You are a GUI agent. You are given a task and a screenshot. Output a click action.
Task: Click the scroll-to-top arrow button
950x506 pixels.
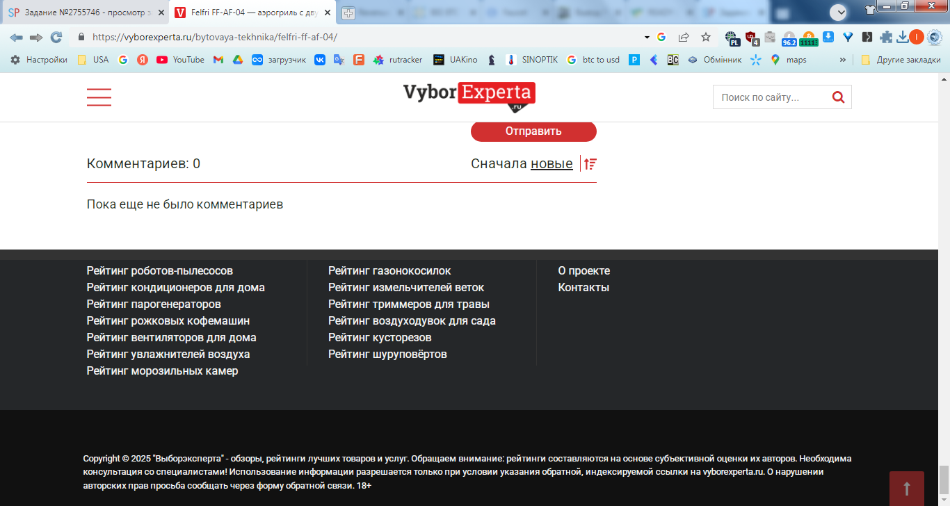(x=907, y=489)
